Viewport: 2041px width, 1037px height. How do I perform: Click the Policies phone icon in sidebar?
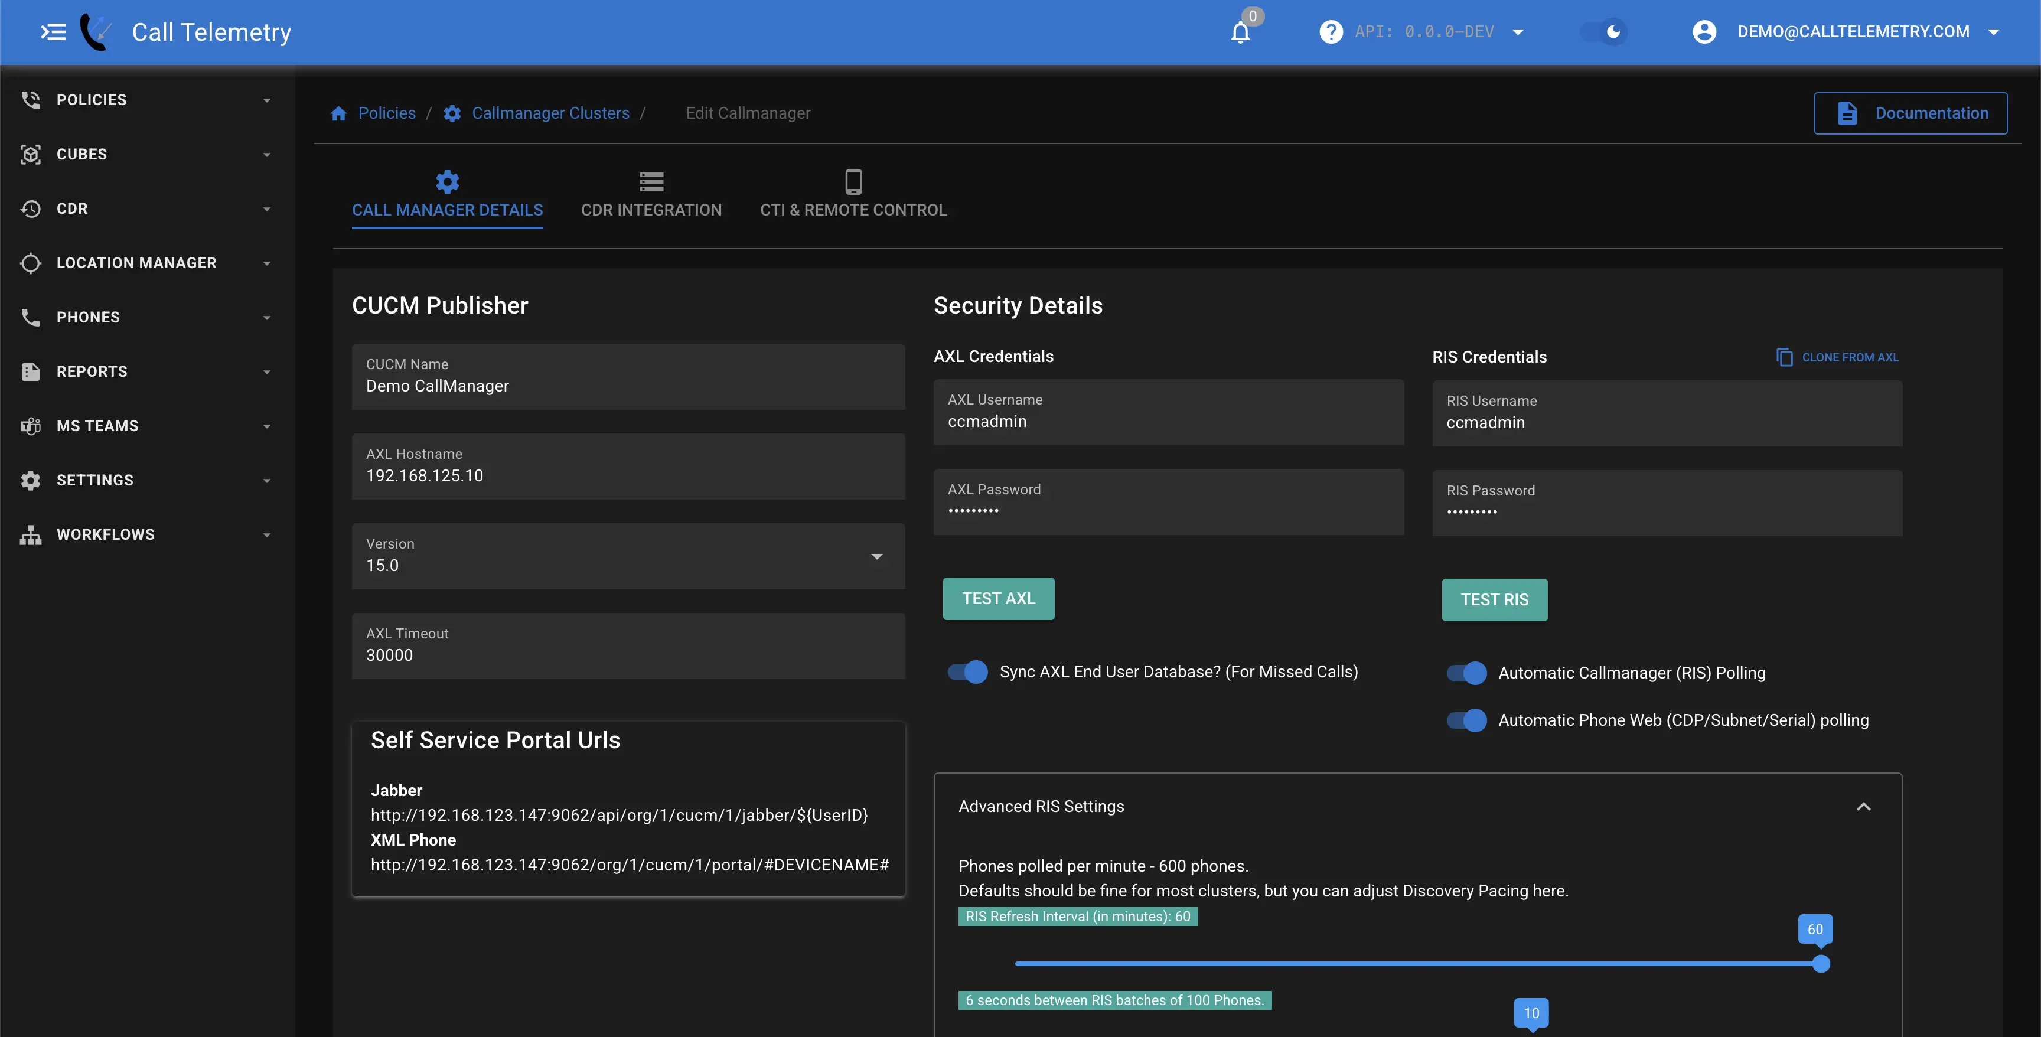pyautogui.click(x=31, y=100)
